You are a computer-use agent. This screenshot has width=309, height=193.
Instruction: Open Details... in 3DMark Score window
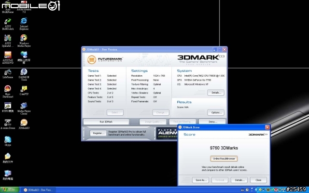(x=239, y=180)
